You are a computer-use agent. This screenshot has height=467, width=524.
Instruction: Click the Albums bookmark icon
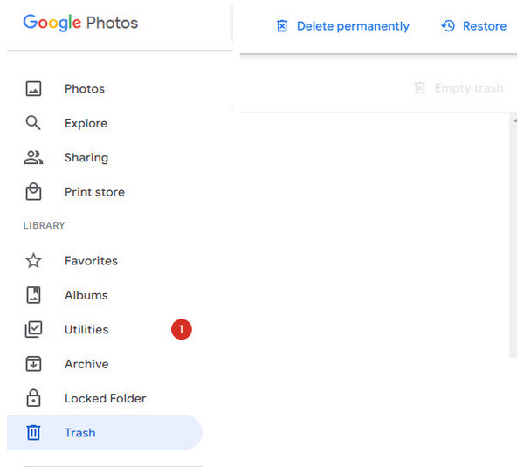tap(33, 295)
